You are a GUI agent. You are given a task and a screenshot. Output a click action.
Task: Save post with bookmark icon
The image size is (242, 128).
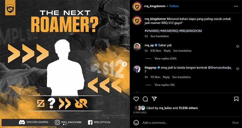click(236, 99)
